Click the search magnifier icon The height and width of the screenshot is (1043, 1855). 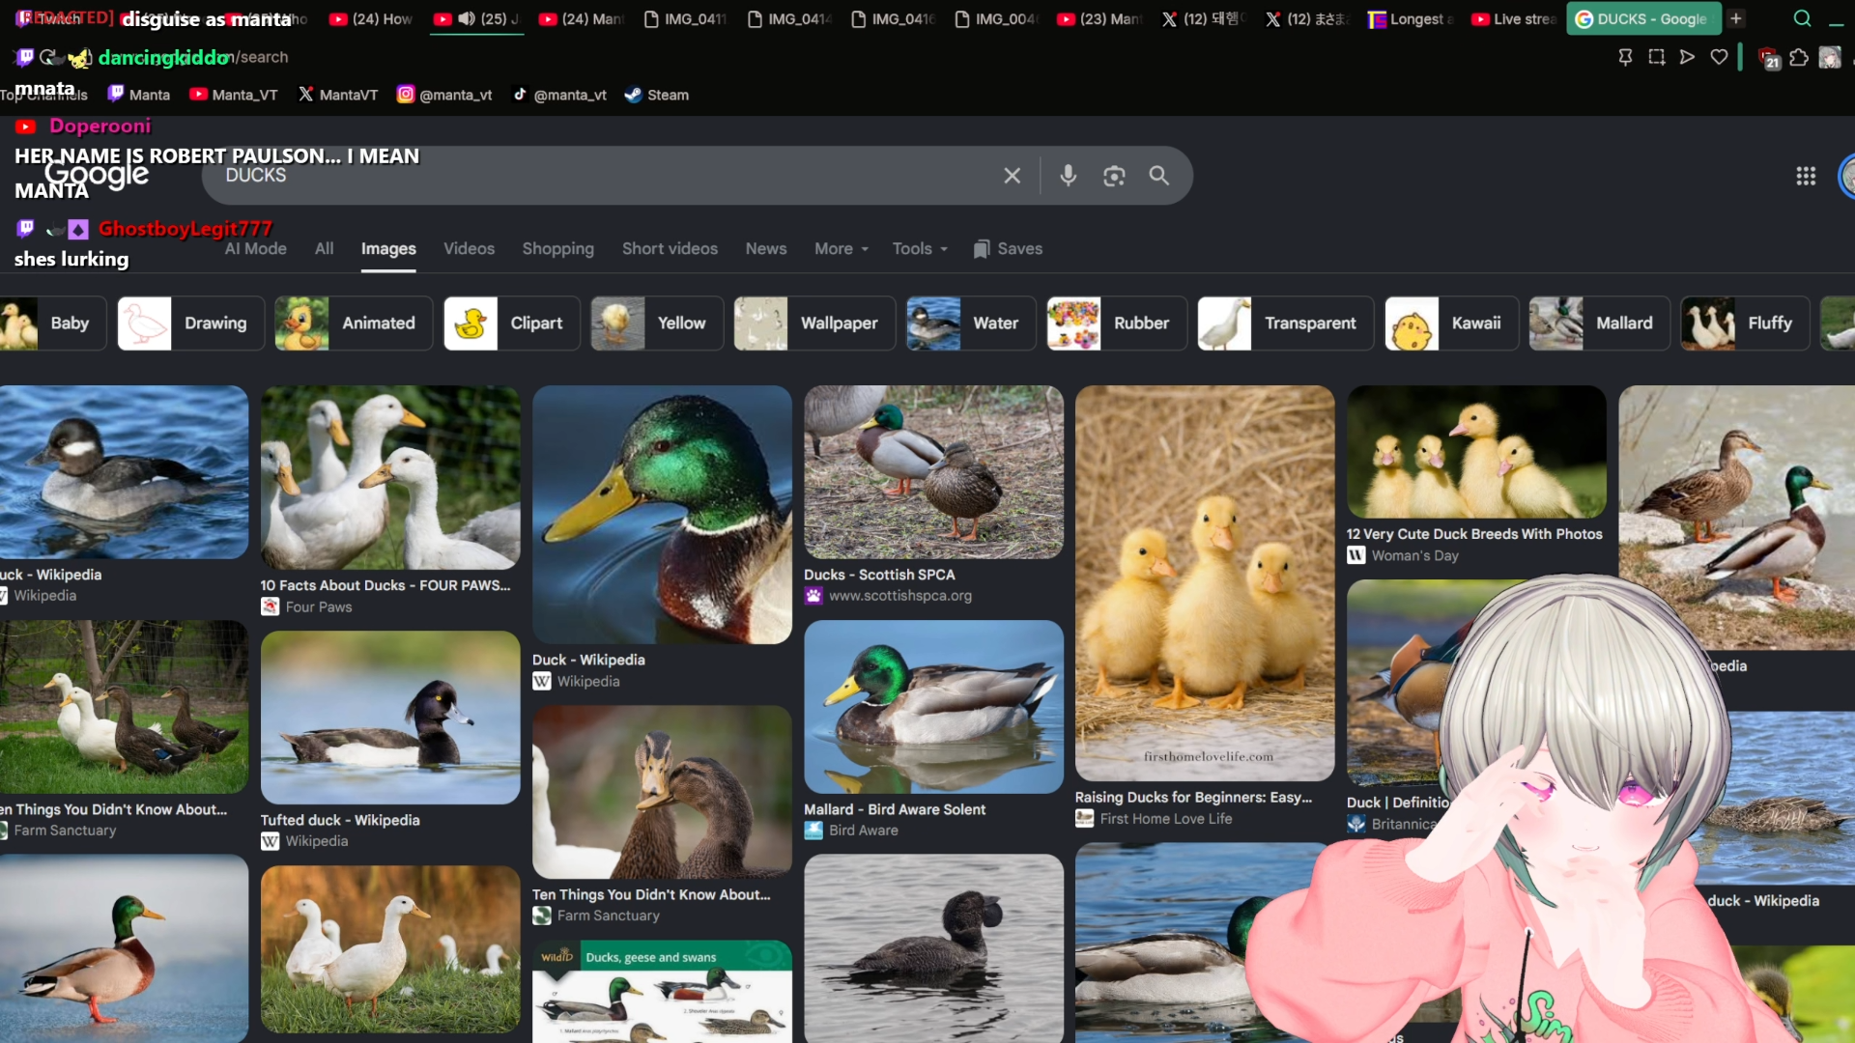(x=1158, y=176)
